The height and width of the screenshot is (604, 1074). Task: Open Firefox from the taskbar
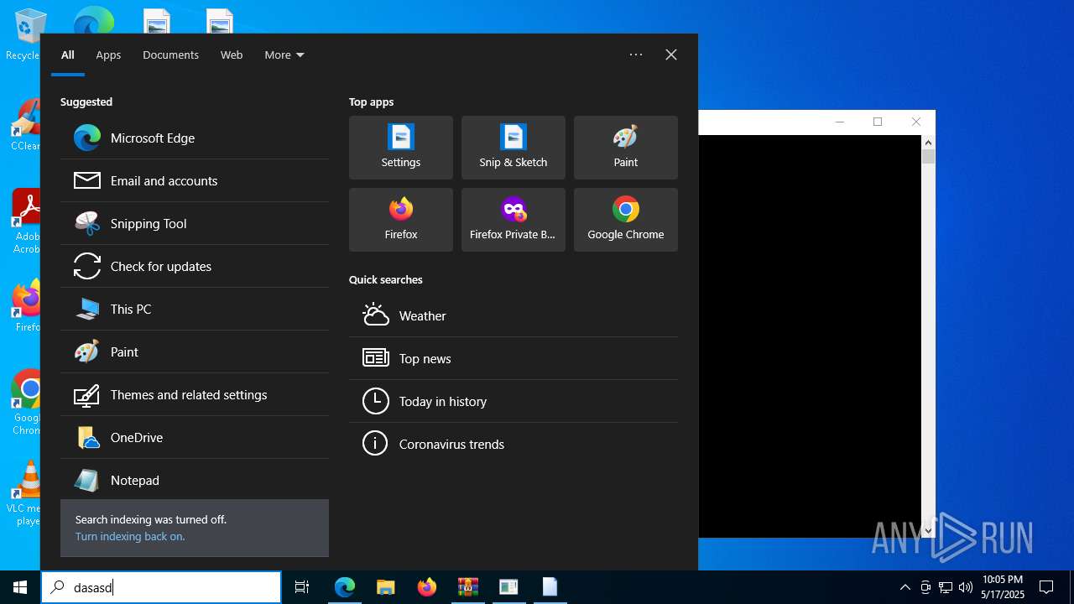427,587
